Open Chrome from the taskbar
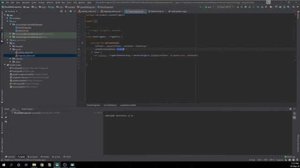Screen dimensions: 300x168 pos(42,165)
